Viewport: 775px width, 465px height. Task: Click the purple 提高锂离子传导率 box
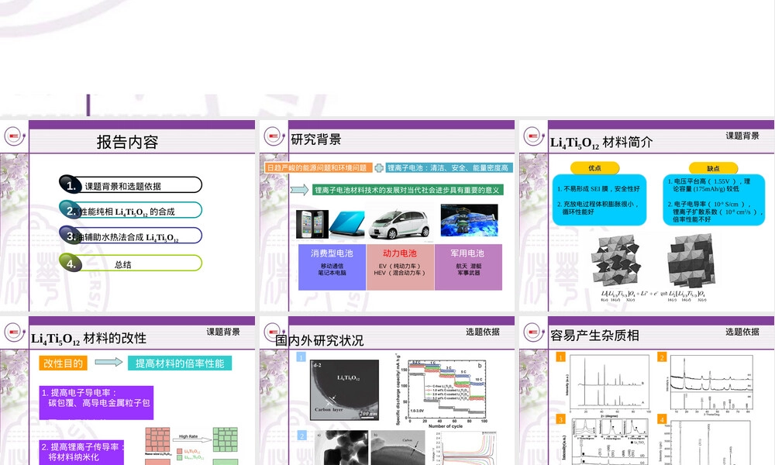pyautogui.click(x=81, y=452)
